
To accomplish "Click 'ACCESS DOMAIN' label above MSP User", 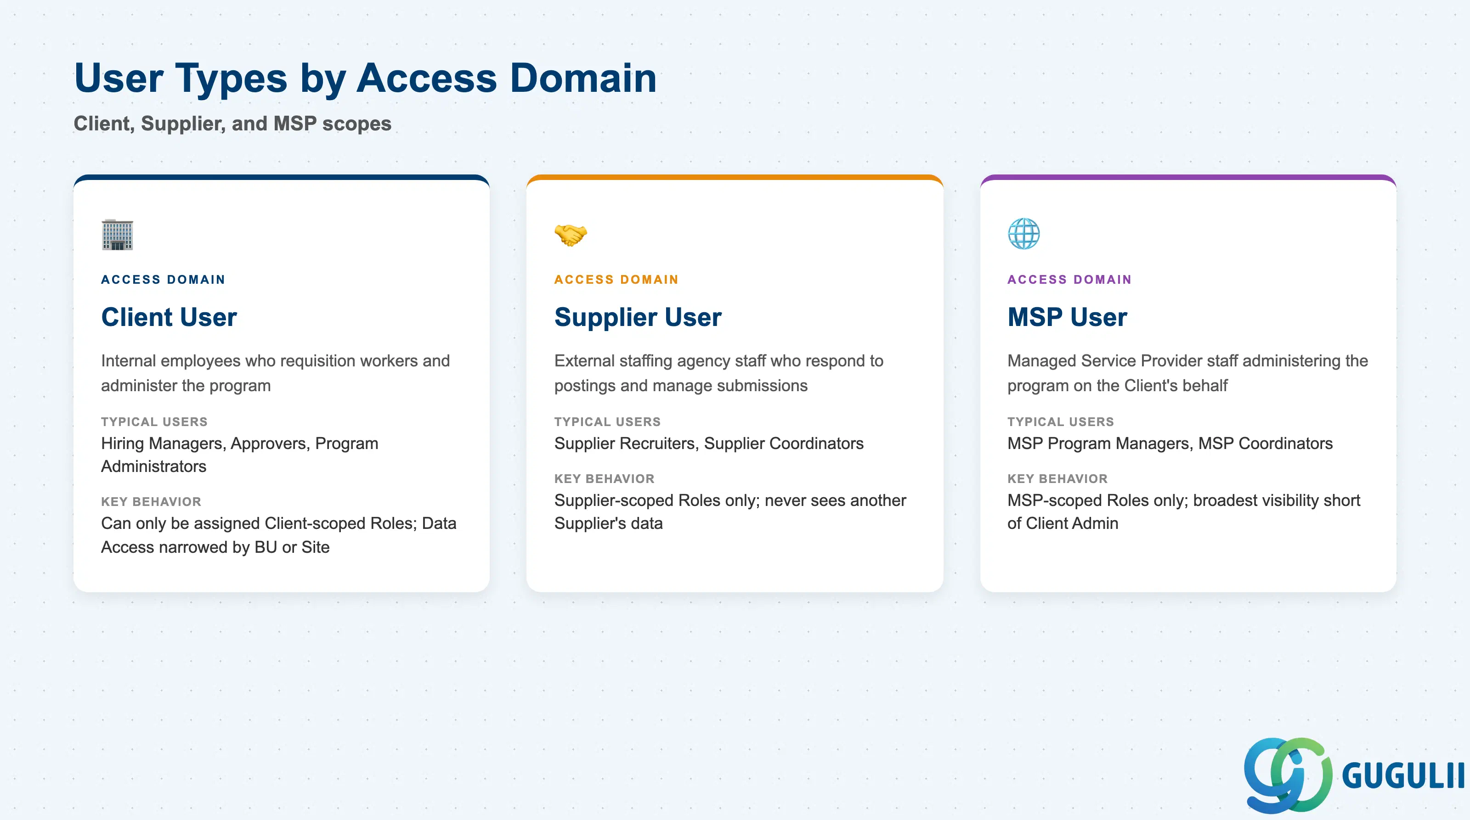I will click(x=1069, y=280).
